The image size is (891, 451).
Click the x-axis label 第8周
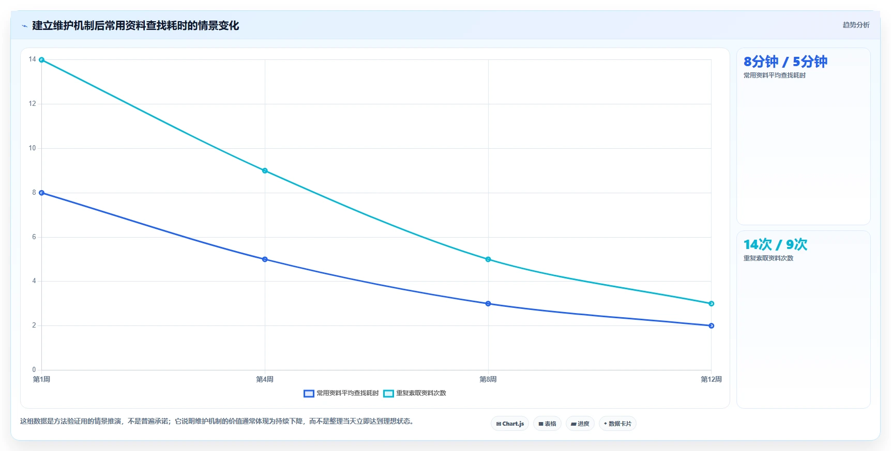click(488, 379)
